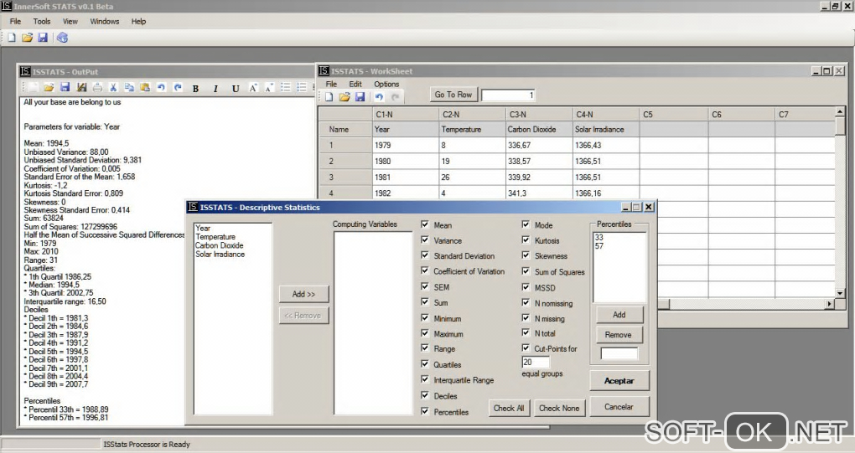
Task: Click Print icon in OutPut toolbar
Action: pyautogui.click(x=97, y=87)
